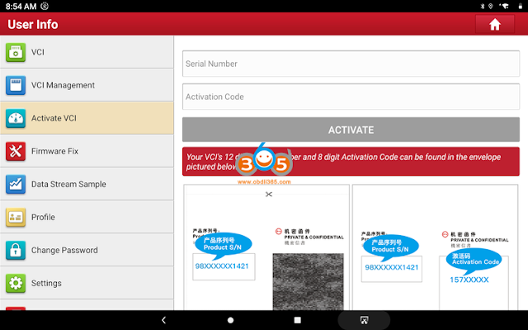528x330 pixels.
Task: Click the Change Password lock icon
Action: coord(16,250)
